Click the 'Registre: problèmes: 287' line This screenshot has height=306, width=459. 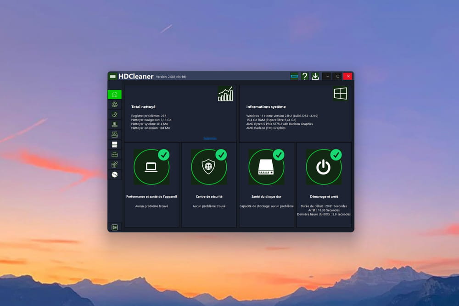[148, 116]
